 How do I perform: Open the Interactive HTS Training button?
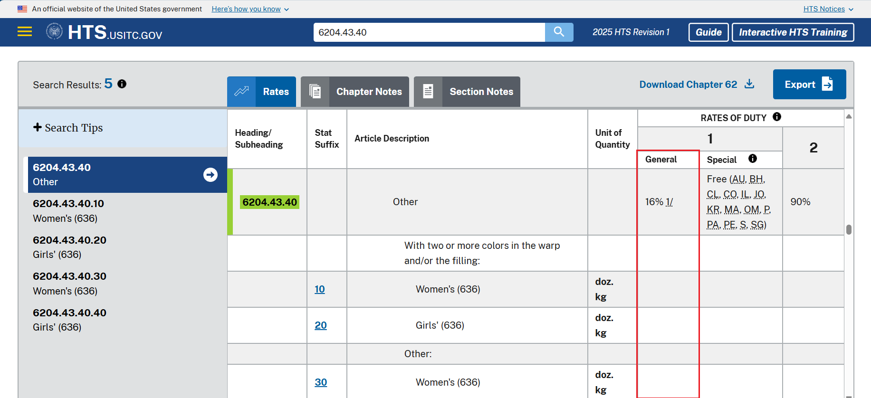[x=793, y=32]
